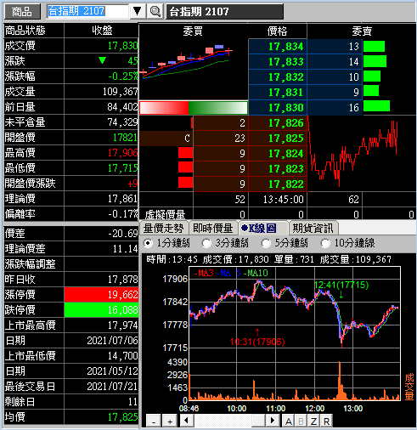Select the 3分鐘線 radio button
The height and width of the screenshot is (430, 417).
206,243
